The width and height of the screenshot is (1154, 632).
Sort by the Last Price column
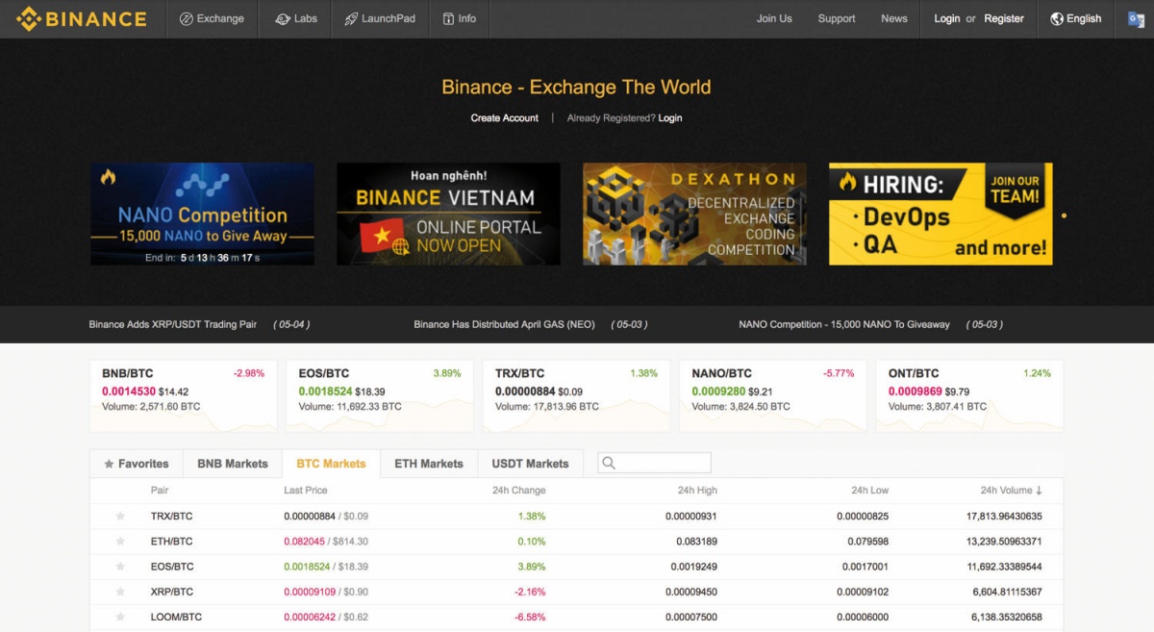point(306,491)
